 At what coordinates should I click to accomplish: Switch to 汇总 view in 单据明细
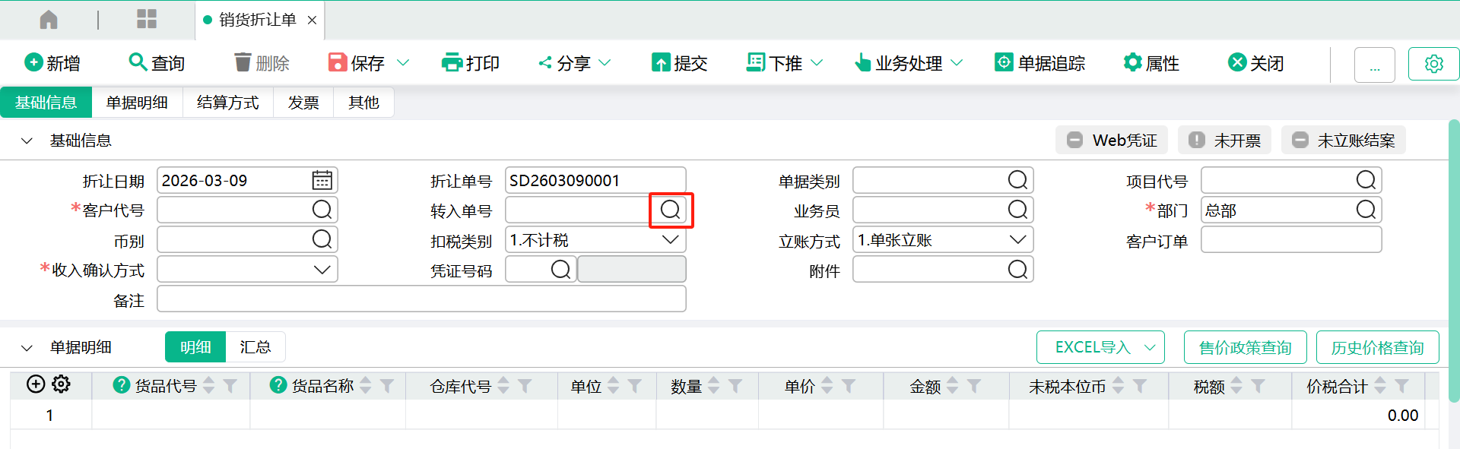tap(255, 347)
